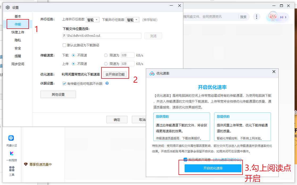Uncheck 有传输任务时电脑不休眠 checkbox
Screen dimensions: 297x185
(x=64, y=83)
